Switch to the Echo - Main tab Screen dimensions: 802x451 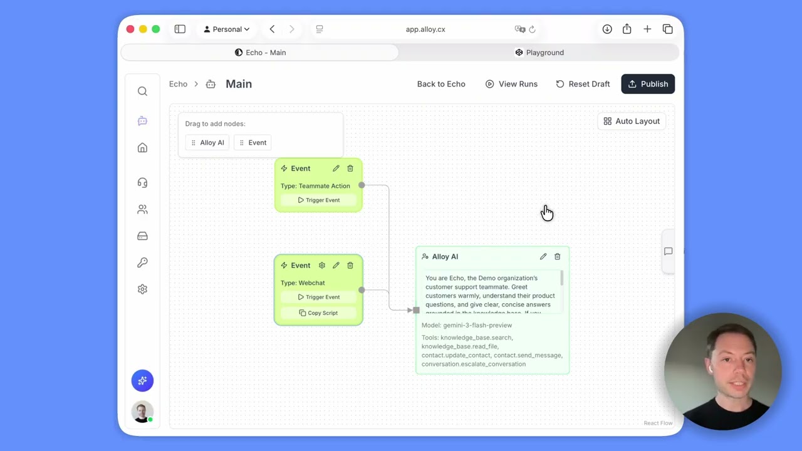[260, 53]
